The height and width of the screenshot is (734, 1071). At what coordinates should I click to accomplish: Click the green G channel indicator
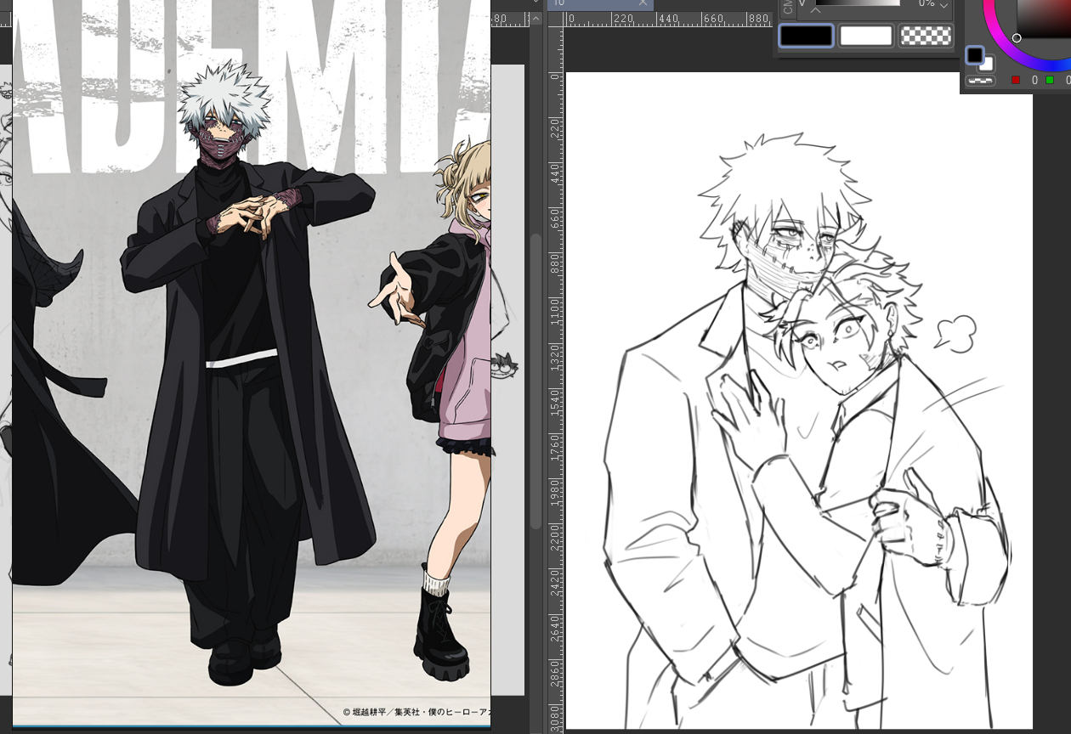(1050, 80)
